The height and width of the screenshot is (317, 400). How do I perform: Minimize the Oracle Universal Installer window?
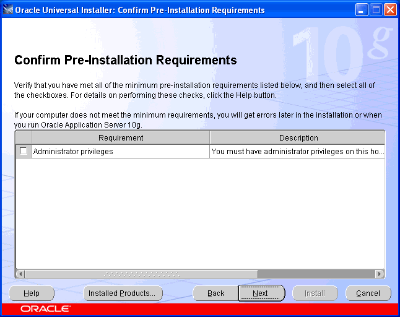pos(362,10)
